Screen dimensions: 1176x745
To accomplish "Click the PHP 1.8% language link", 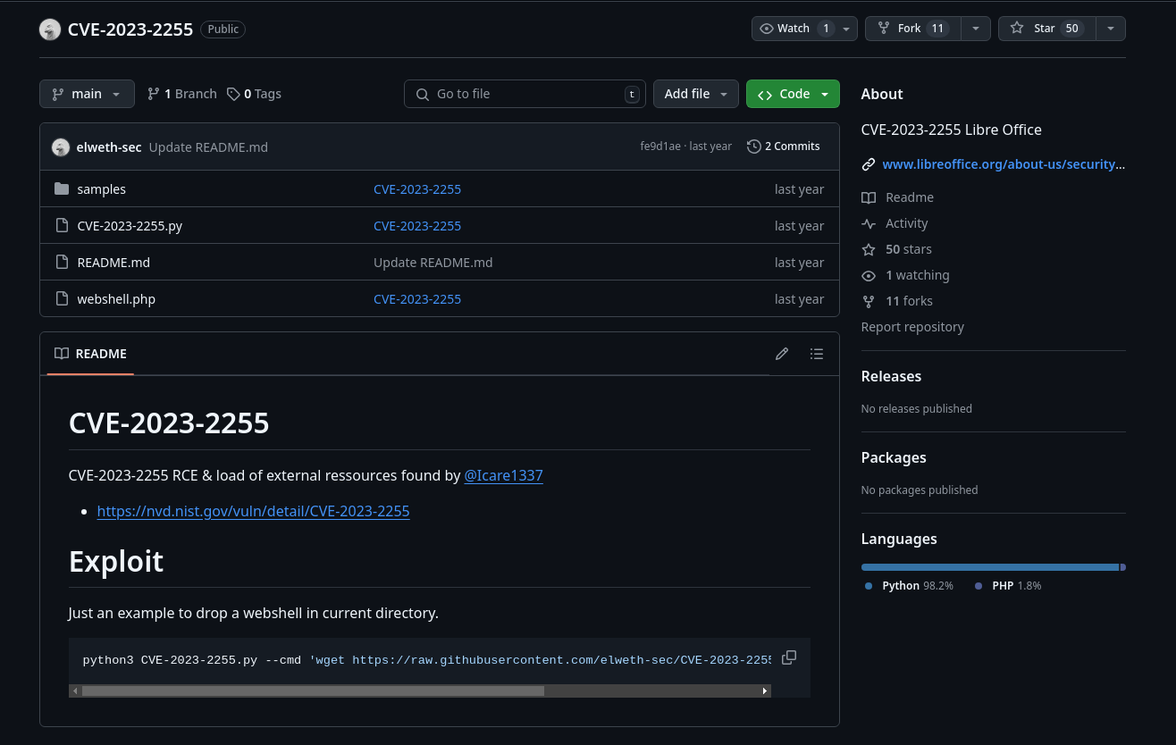I will [1008, 586].
